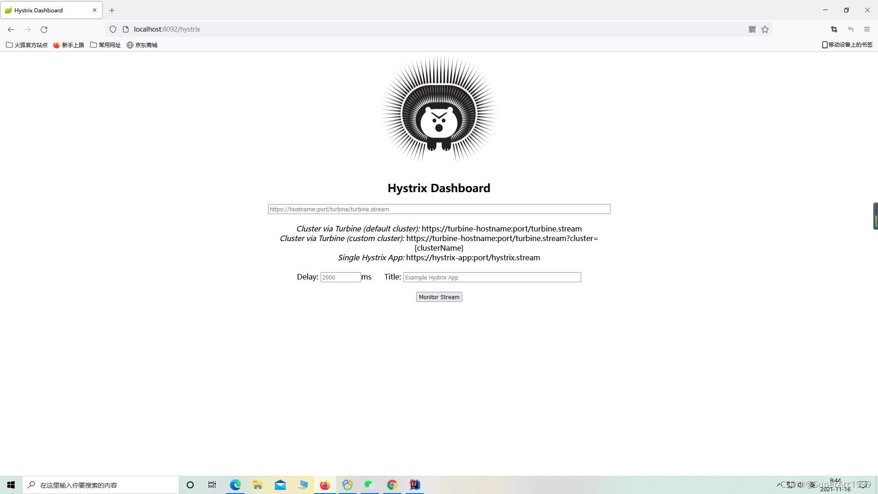Viewport: 878px width, 494px height.
Task: Launch Microsoft Edge from the taskbar
Action: click(x=236, y=485)
